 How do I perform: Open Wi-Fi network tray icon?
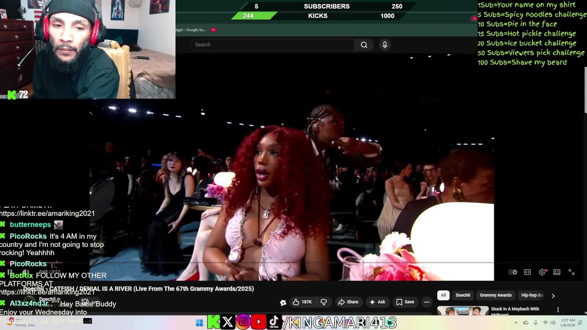[x=545, y=323]
